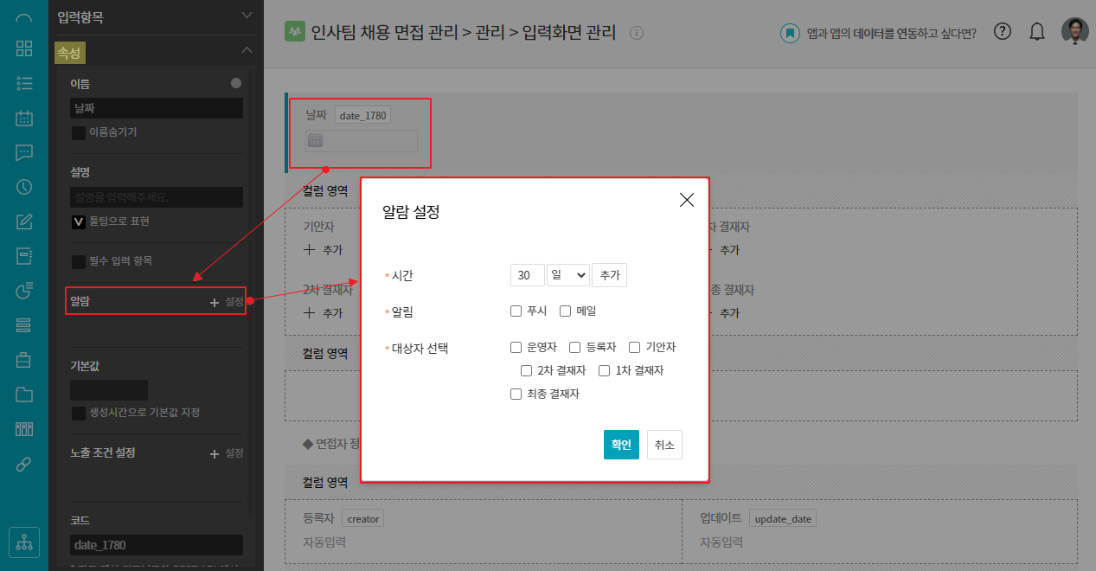This screenshot has height=571, width=1096.
Task: Click the folder icon in left sidebar
Action: click(24, 395)
